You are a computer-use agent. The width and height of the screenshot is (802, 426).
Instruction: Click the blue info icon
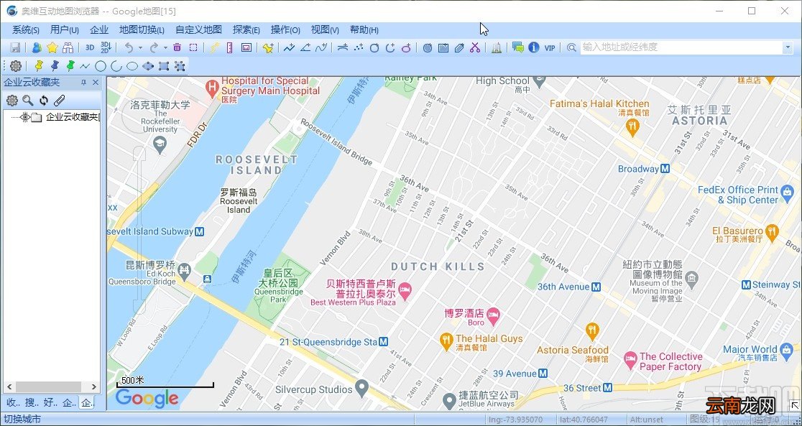coord(534,47)
